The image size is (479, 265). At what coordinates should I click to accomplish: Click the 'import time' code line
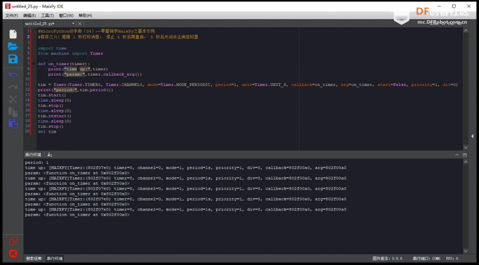(x=52, y=48)
